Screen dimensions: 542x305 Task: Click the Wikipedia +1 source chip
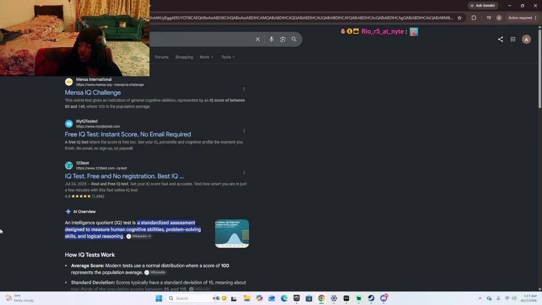pos(138,236)
